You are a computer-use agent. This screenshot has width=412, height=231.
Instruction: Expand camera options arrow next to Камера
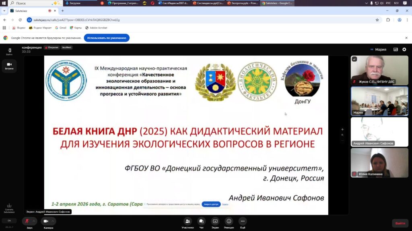click(x=53, y=221)
